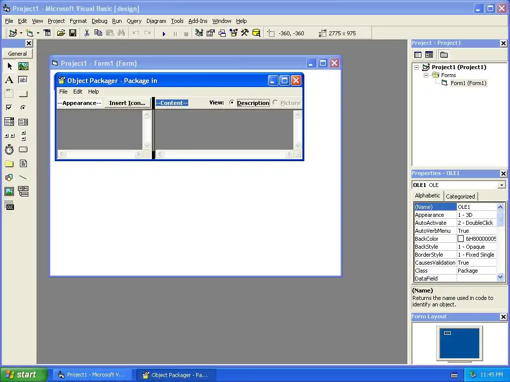Viewport: 510px width, 382px height.
Task: Collapse Forms folder node
Action: point(426,75)
